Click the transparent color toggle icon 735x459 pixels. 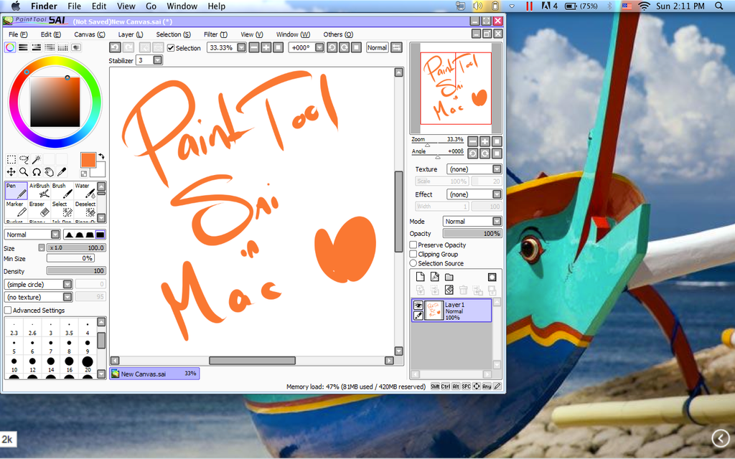click(84, 174)
